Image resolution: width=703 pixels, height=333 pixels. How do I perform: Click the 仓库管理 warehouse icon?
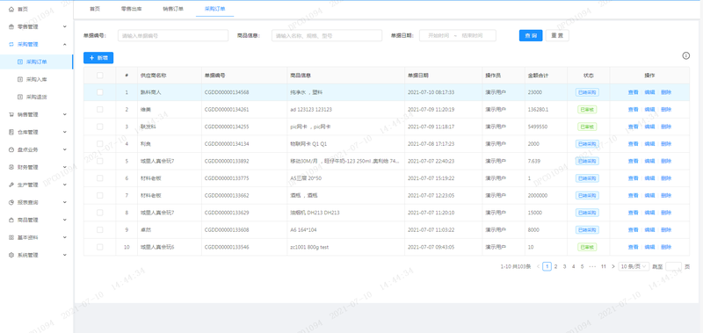point(11,132)
